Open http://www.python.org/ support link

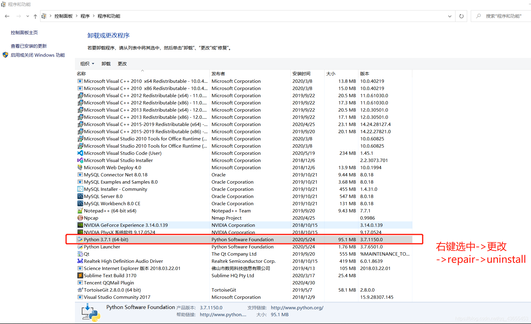click(x=297, y=307)
